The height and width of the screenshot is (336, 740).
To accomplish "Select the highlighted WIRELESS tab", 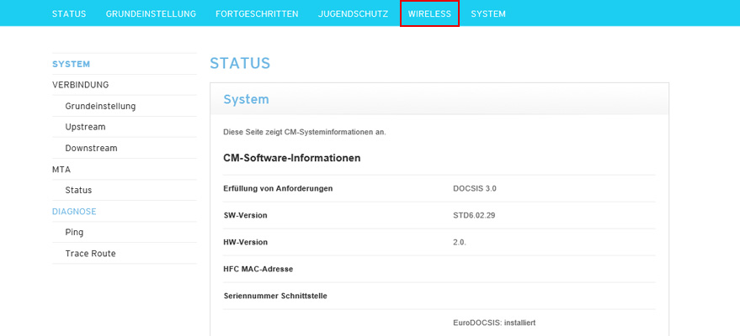I will 429,13.
